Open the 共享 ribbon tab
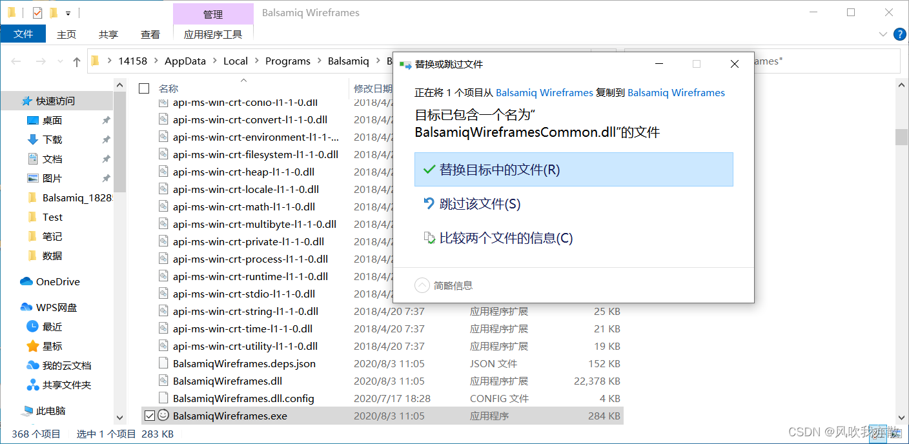 (x=108, y=34)
